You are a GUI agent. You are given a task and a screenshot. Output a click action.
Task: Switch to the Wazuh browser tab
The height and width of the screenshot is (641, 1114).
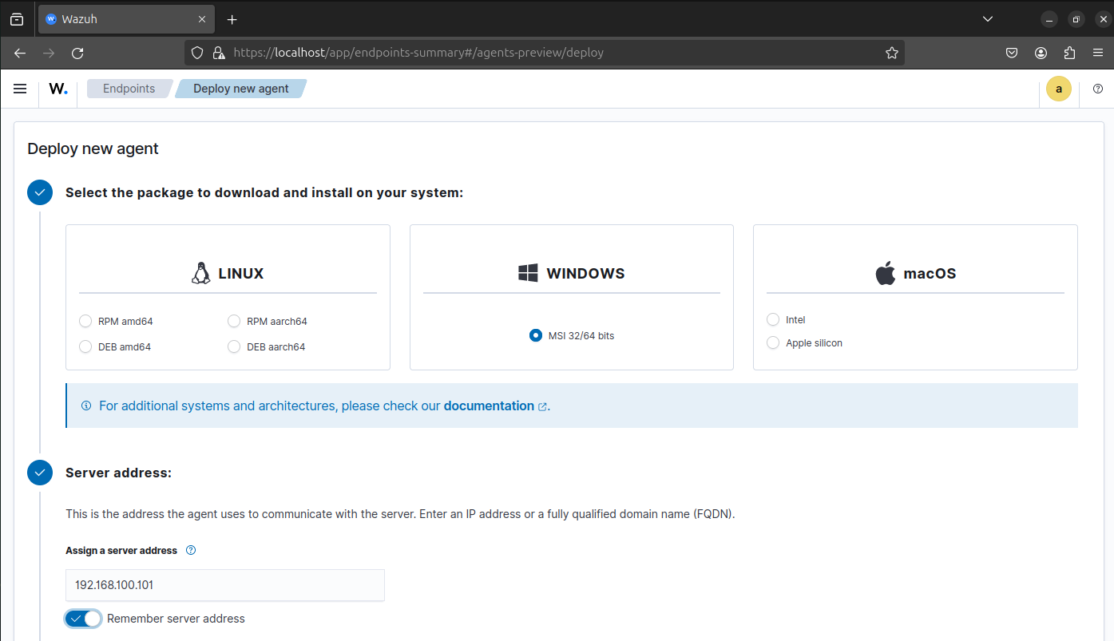click(126, 19)
